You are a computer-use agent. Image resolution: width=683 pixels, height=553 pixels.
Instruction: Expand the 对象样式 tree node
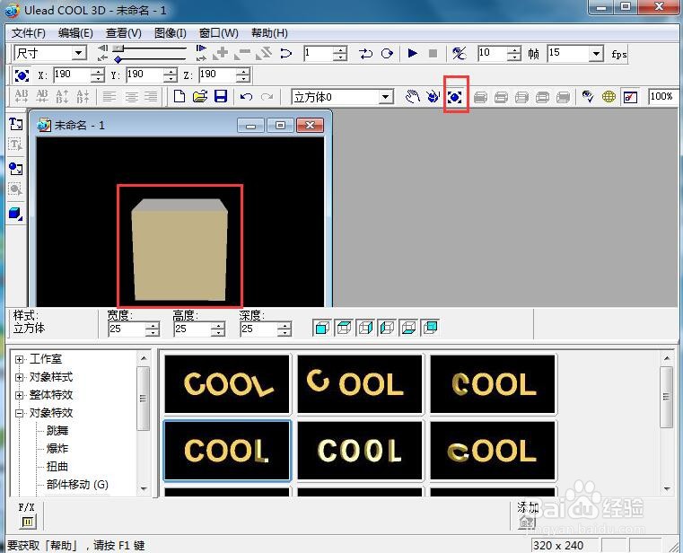point(19,377)
